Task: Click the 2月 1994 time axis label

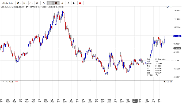Action: (x=8, y=101)
